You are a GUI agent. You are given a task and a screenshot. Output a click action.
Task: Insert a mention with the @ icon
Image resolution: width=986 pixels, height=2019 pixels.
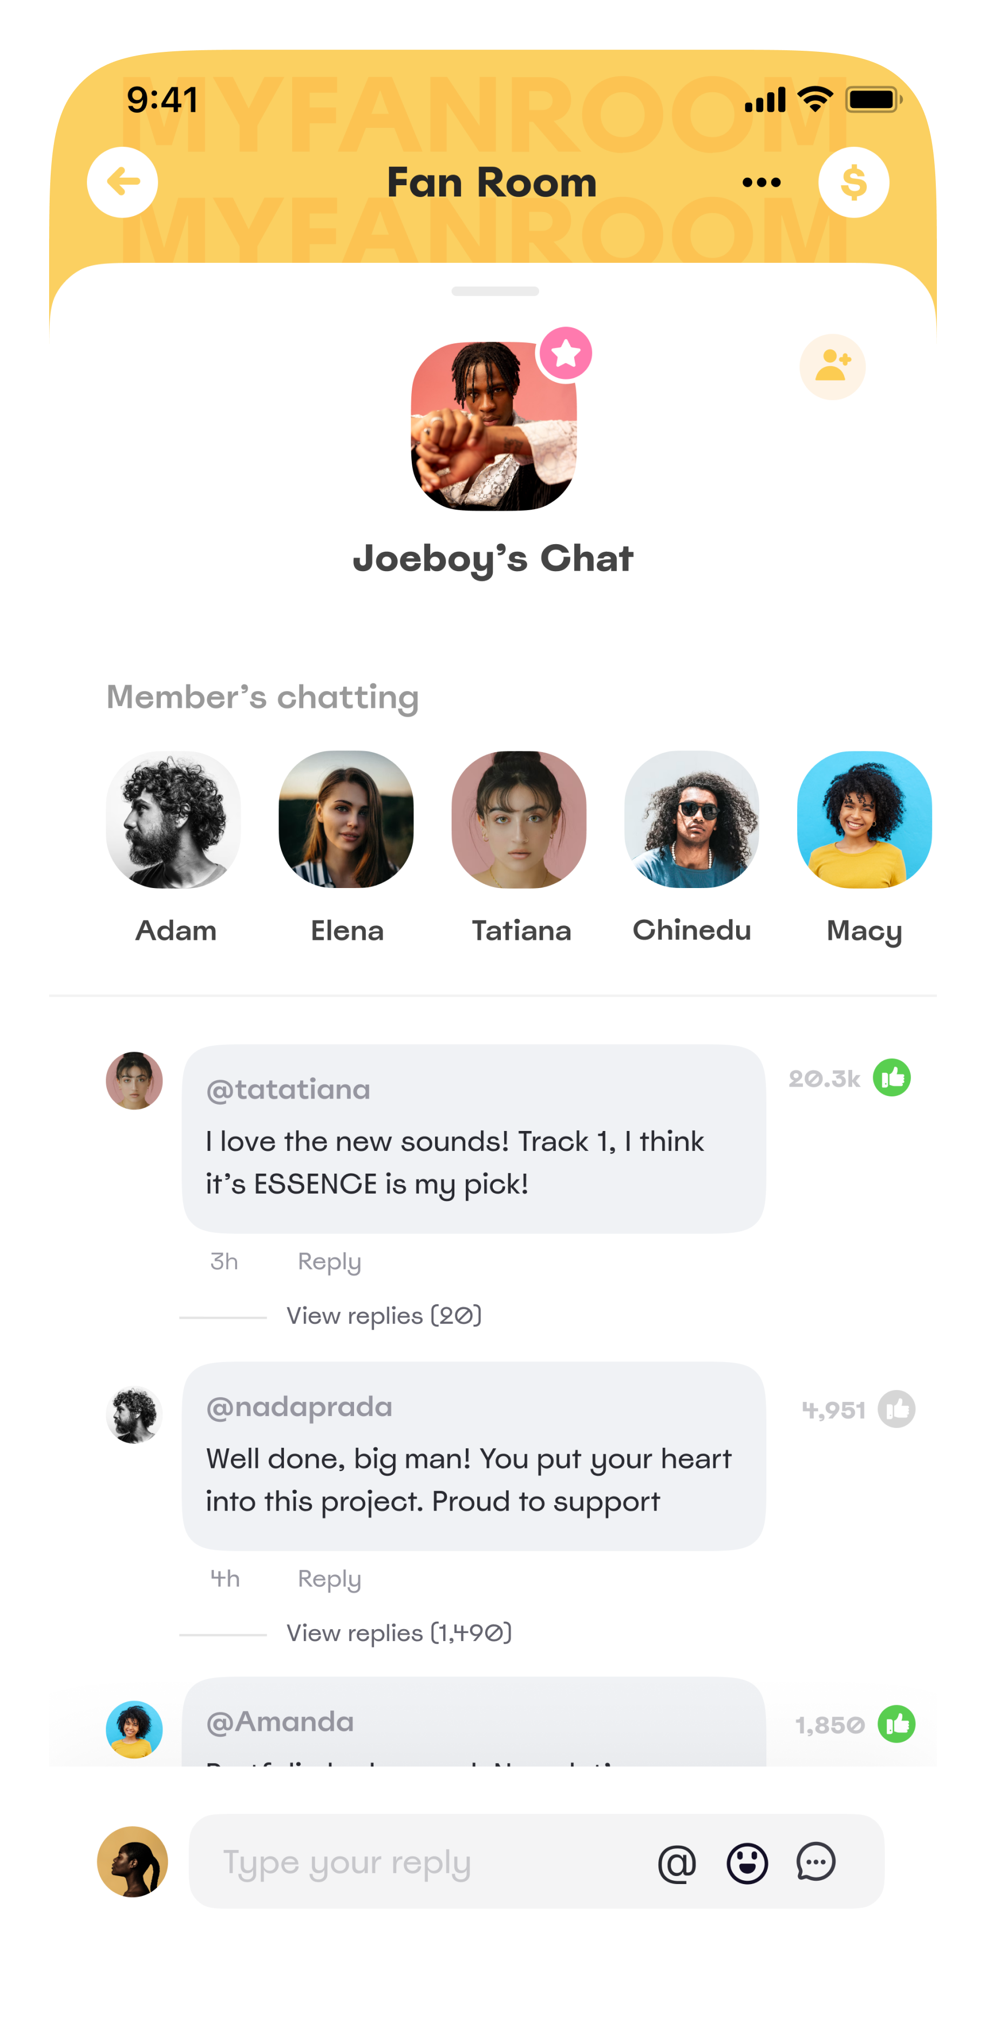(x=677, y=1864)
